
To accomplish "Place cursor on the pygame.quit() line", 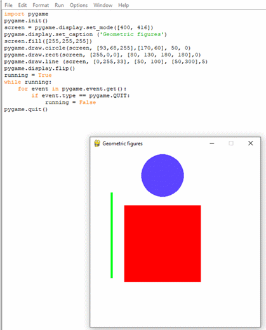I will 26,109.
